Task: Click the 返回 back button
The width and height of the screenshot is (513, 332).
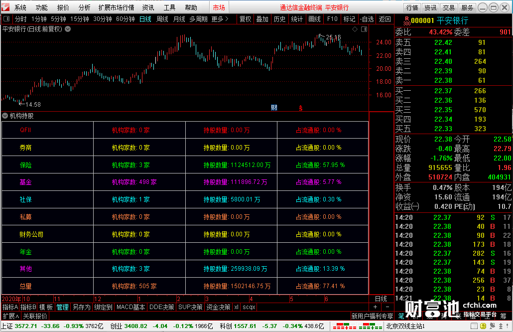Action: pos(385,19)
